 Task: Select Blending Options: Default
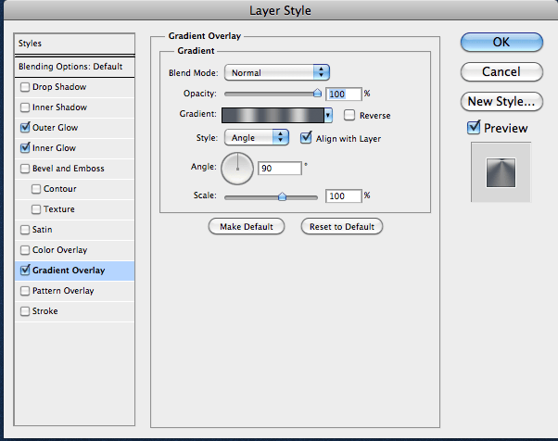74,67
